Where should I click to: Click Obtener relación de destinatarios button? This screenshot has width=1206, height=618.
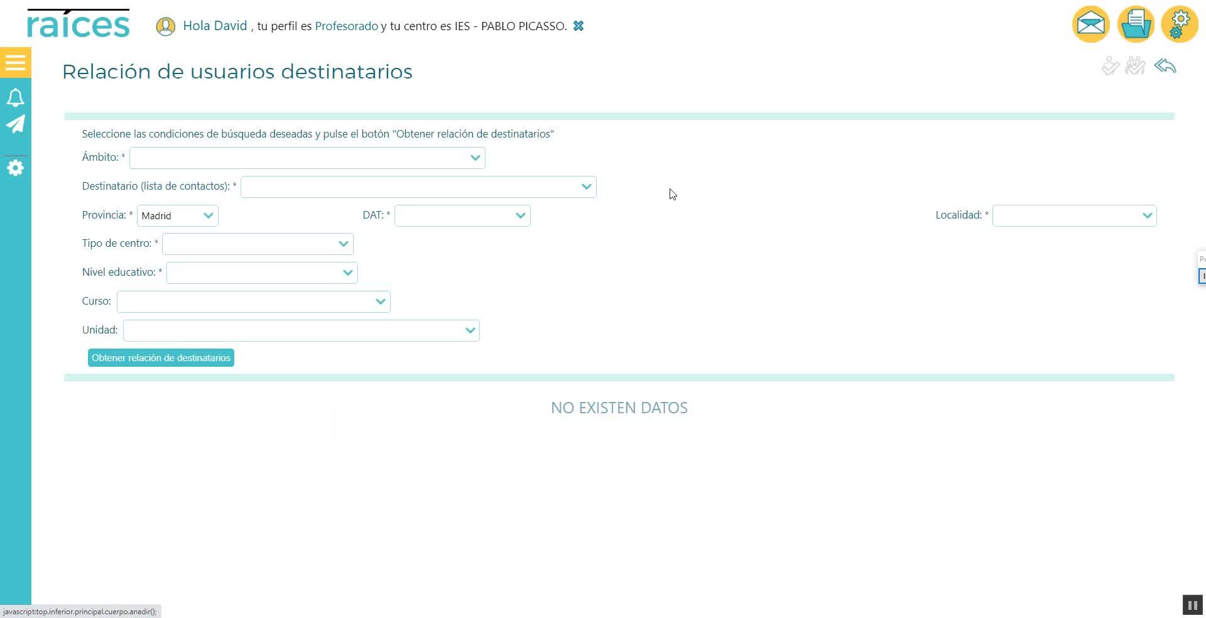pos(161,358)
